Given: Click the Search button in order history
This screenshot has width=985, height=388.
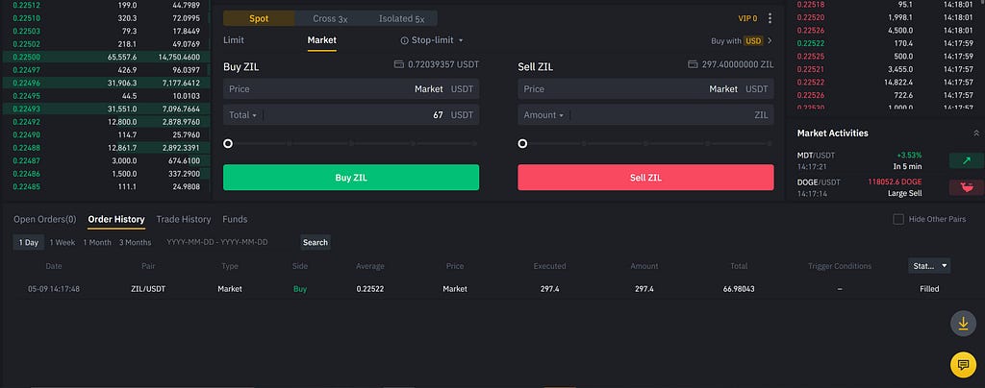Looking at the screenshot, I should point(316,243).
